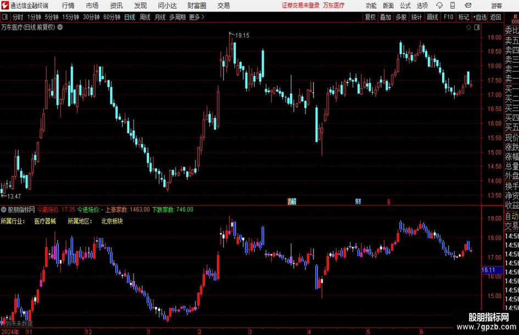Viewport: 519px width, 335px height.
Task: Click the diamond icon above the main chart
Action: click(468, 27)
